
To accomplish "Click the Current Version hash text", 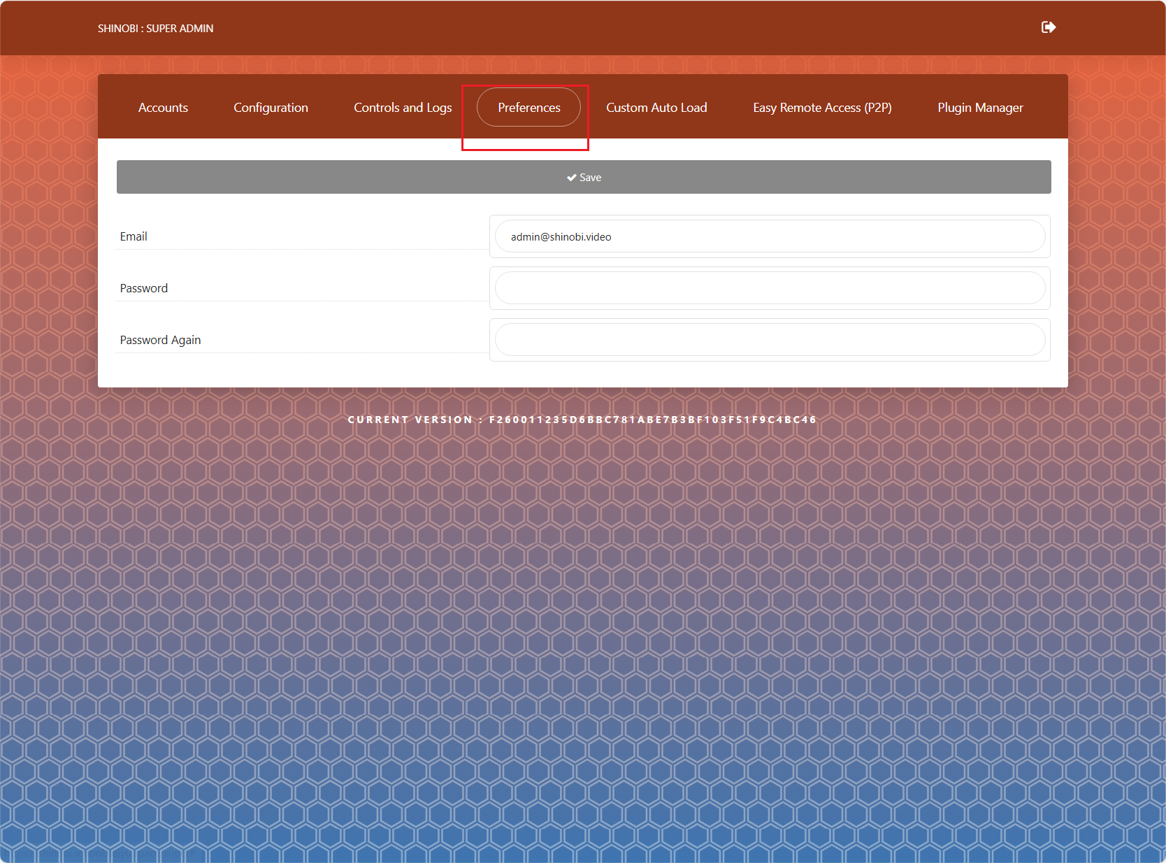I will coord(582,420).
